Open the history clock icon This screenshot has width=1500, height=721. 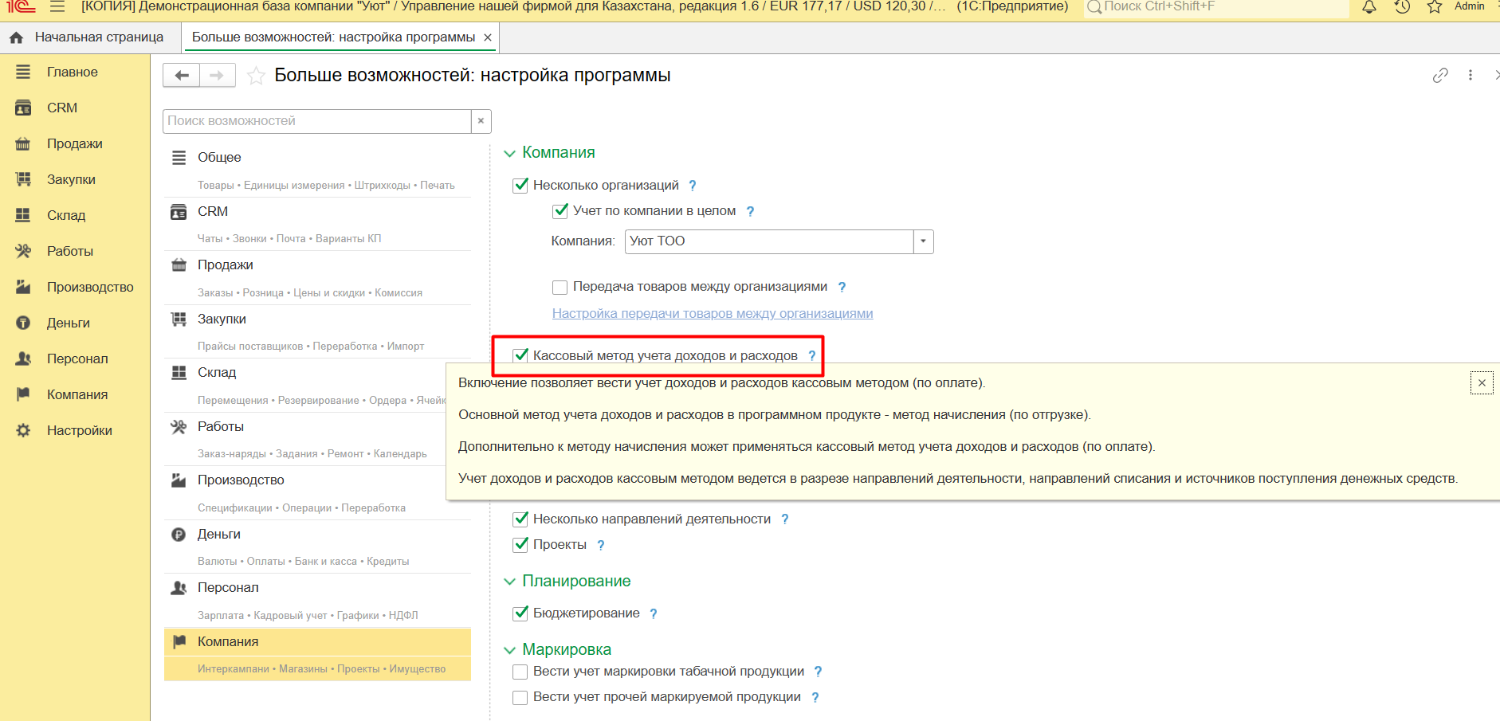[1402, 7]
